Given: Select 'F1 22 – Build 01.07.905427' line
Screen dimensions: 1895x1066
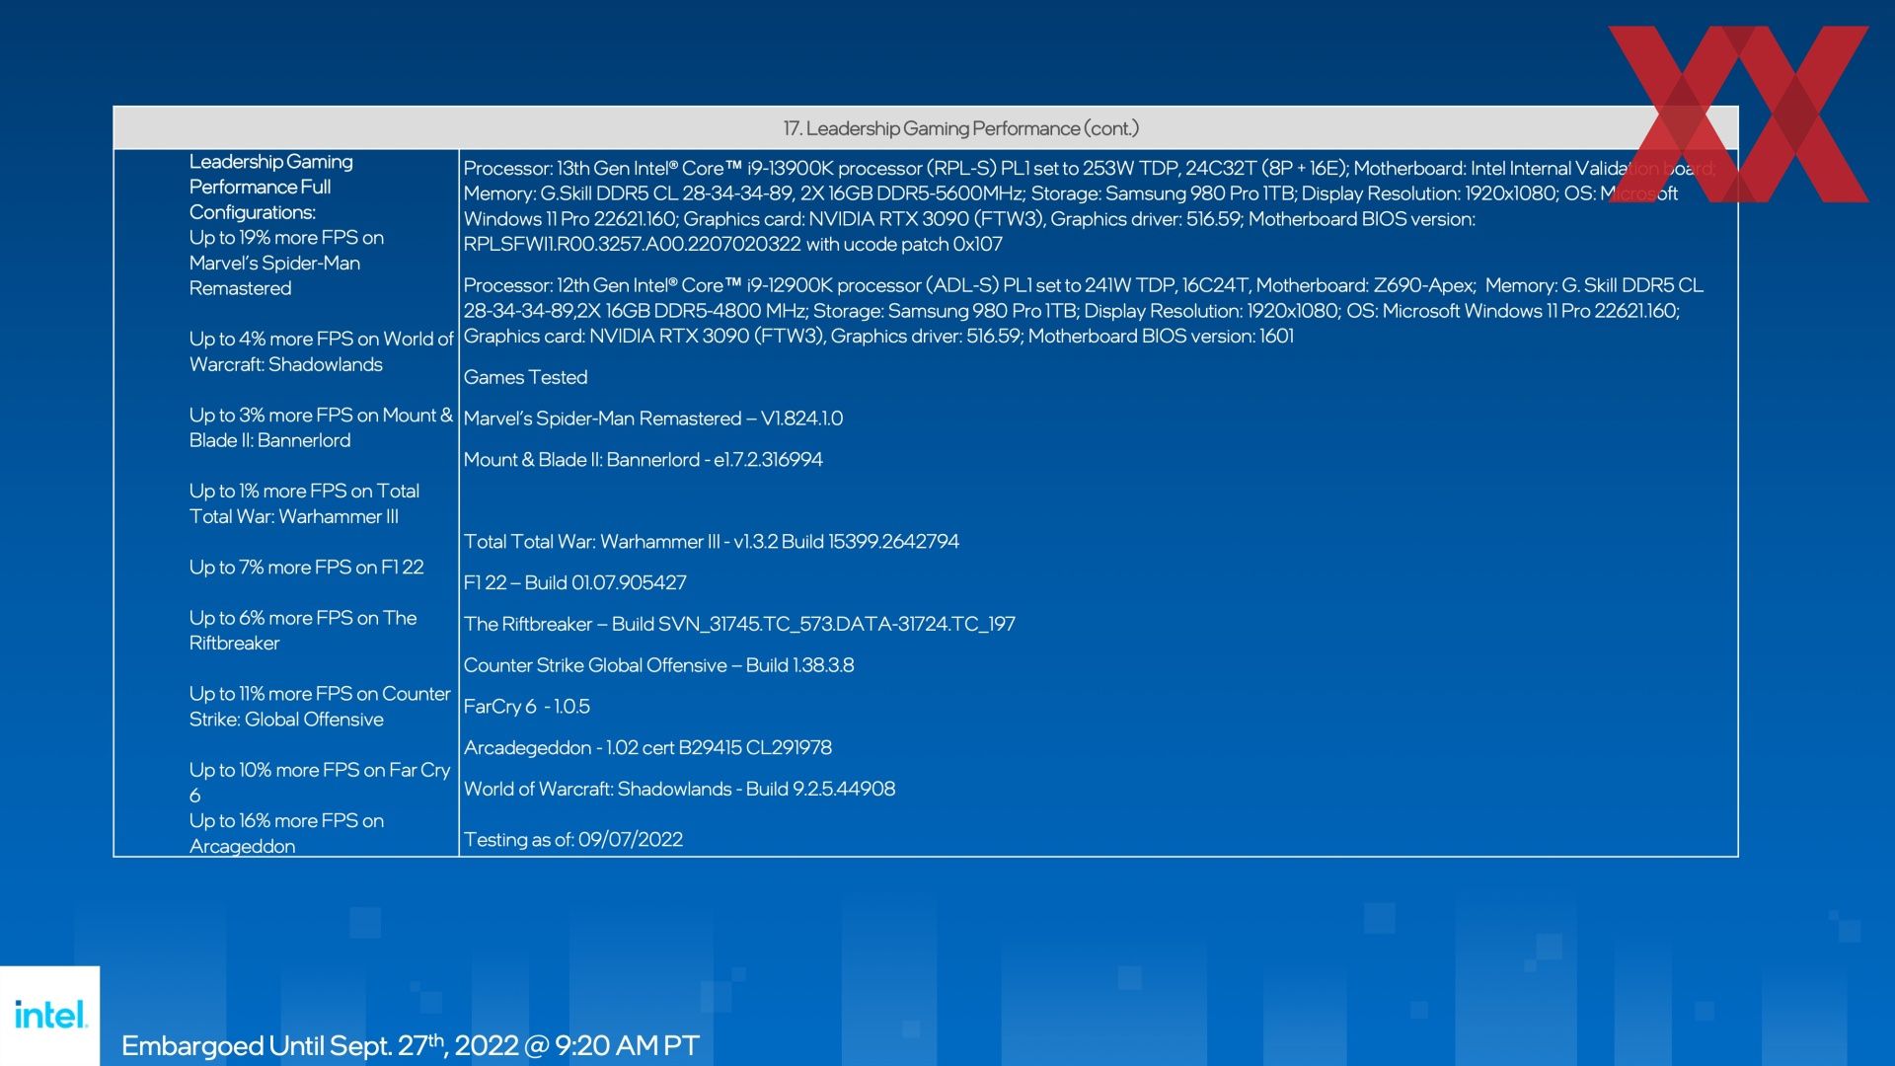Looking at the screenshot, I should 574,583.
